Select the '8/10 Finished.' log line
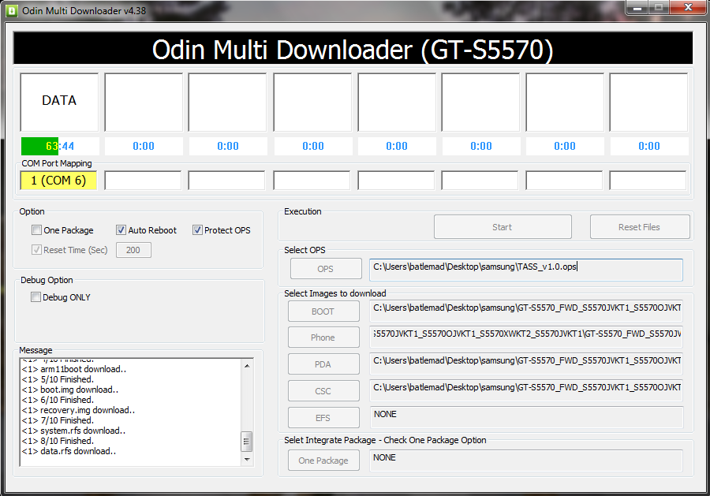Viewport: 710px width, 496px height. [58, 441]
